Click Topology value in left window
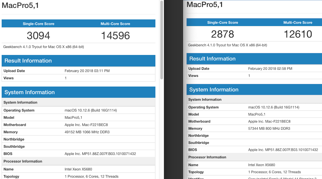The width and height of the screenshot is (322, 179). pos(92,176)
